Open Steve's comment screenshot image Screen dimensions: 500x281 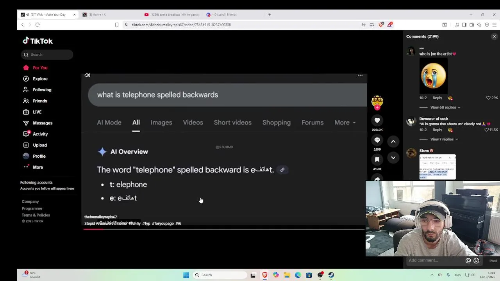[x=437, y=167]
